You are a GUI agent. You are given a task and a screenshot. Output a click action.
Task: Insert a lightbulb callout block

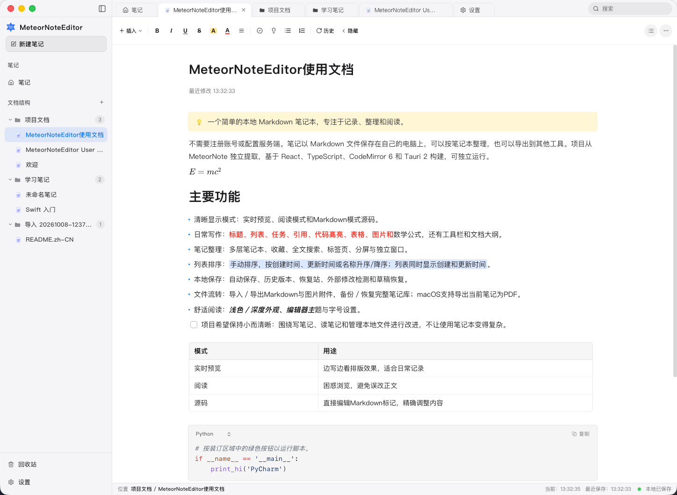point(274,31)
